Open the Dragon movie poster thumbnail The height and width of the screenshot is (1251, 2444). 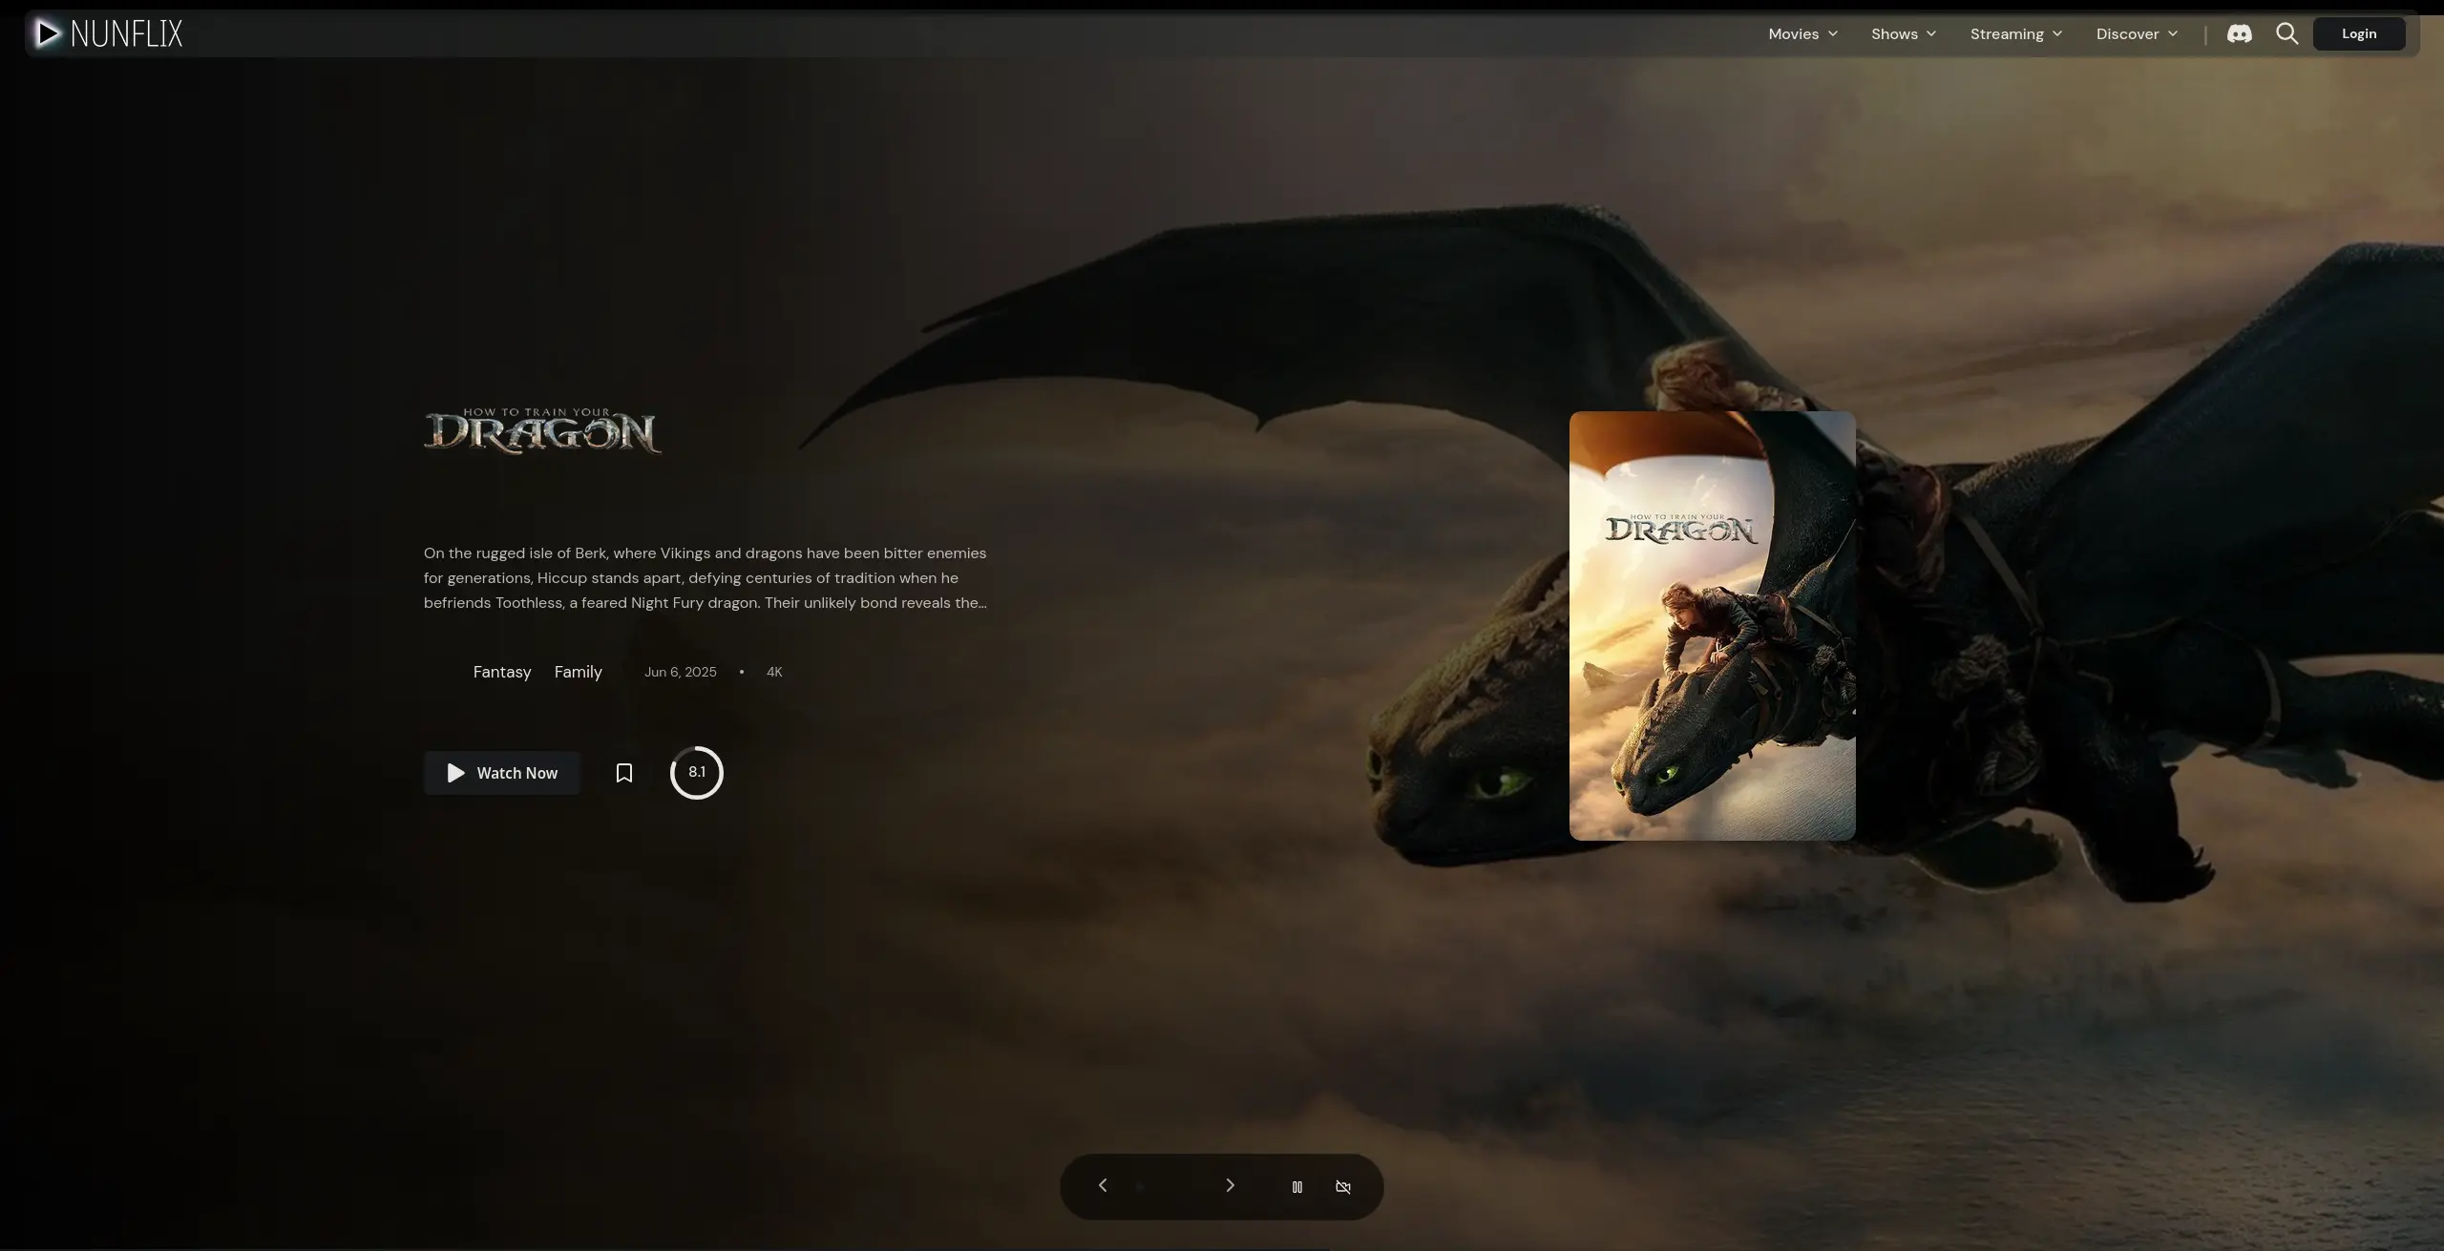[1713, 626]
